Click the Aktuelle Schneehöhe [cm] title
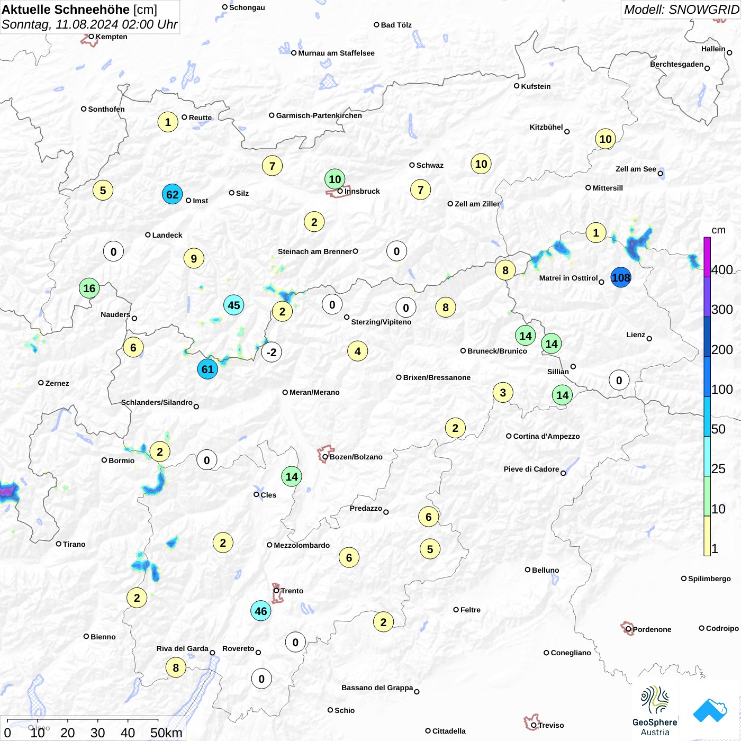Screen dimensions: 741x741 (x=79, y=10)
